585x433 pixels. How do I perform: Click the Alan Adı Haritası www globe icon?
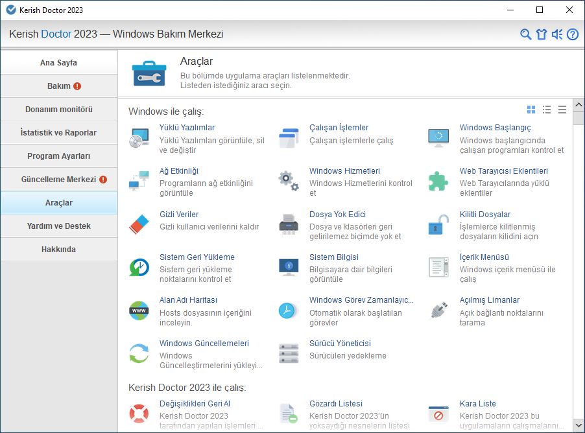pos(139,310)
